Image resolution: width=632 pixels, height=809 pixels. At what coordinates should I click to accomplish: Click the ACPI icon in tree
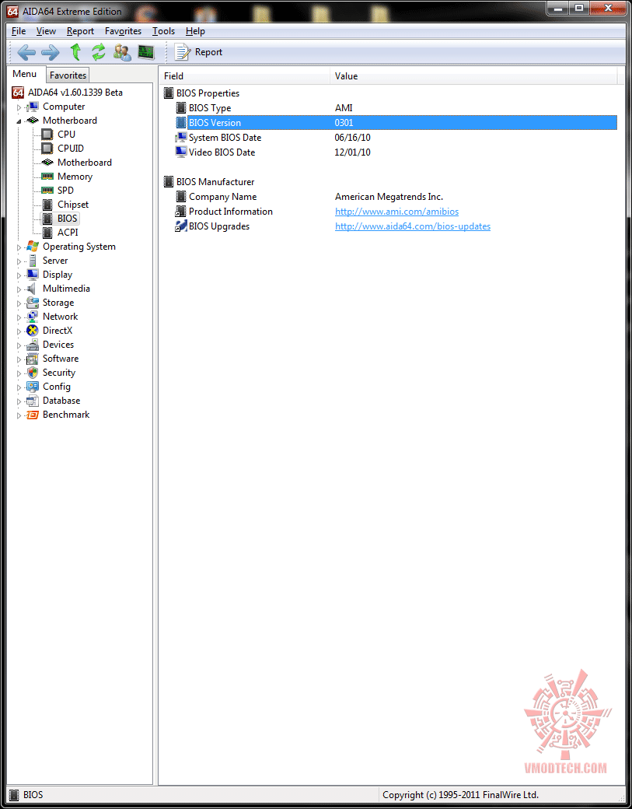click(x=47, y=233)
